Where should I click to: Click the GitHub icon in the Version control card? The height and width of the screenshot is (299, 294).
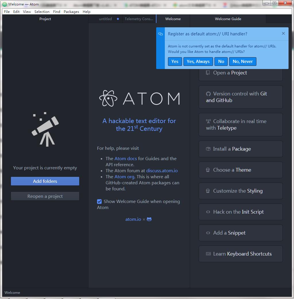208,94
